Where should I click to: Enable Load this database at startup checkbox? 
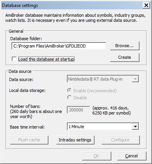(14, 59)
